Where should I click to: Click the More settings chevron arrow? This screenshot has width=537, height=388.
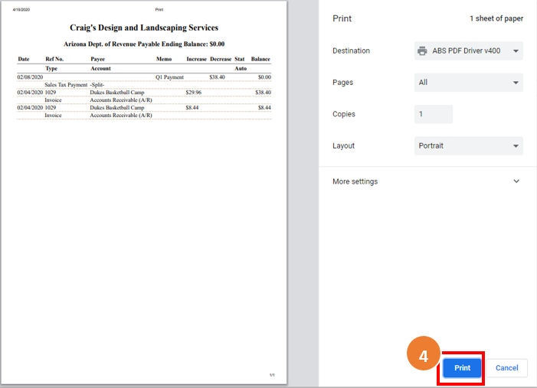tap(516, 181)
